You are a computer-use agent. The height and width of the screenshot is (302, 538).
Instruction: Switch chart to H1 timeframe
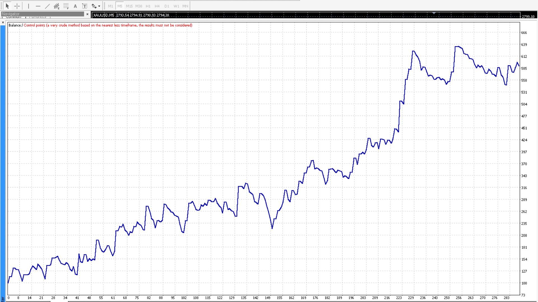148,6
